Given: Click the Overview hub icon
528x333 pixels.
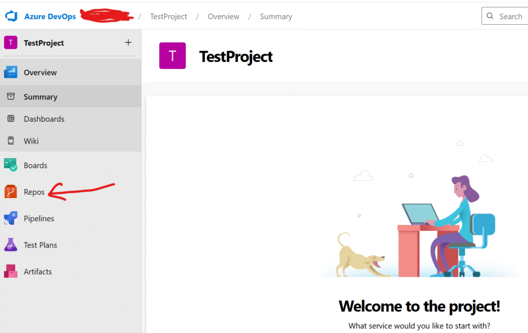Looking at the screenshot, I should (10, 72).
